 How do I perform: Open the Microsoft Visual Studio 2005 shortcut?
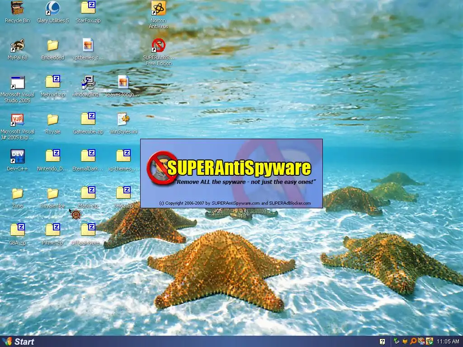coord(18,89)
